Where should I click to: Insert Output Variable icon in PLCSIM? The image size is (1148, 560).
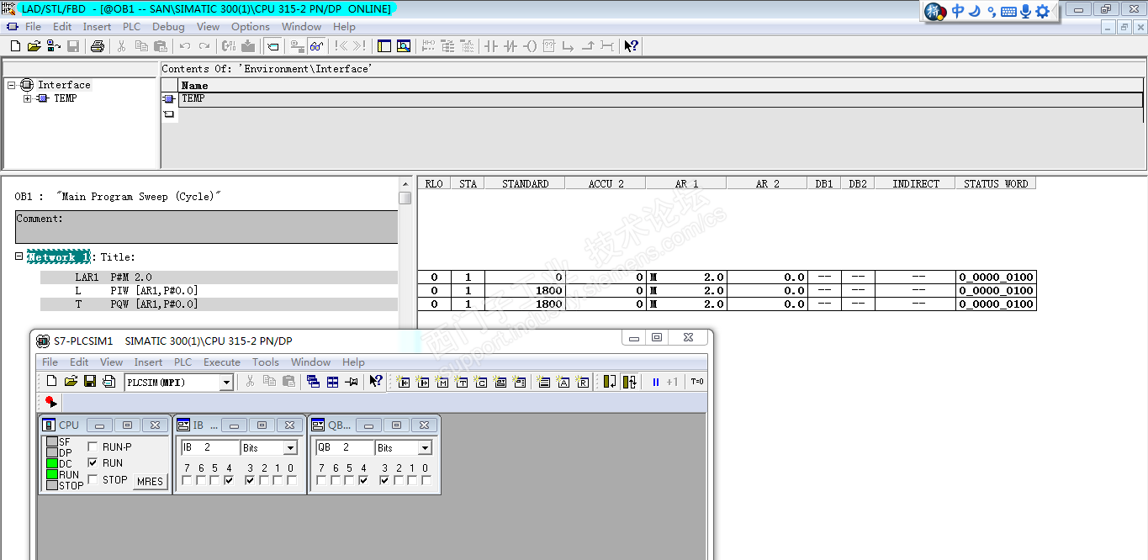423,382
